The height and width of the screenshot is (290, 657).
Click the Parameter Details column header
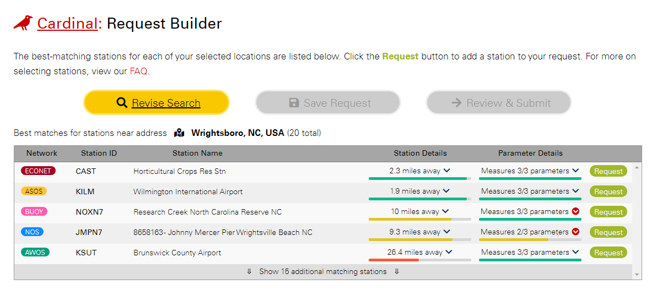coord(530,153)
